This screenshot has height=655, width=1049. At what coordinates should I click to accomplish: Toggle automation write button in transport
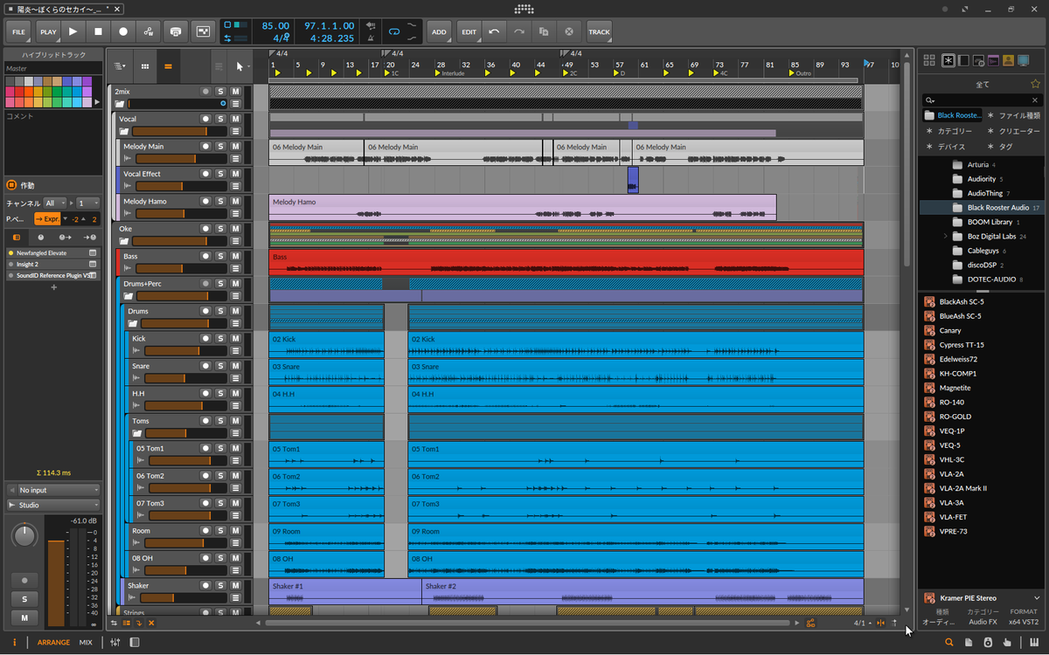(149, 31)
